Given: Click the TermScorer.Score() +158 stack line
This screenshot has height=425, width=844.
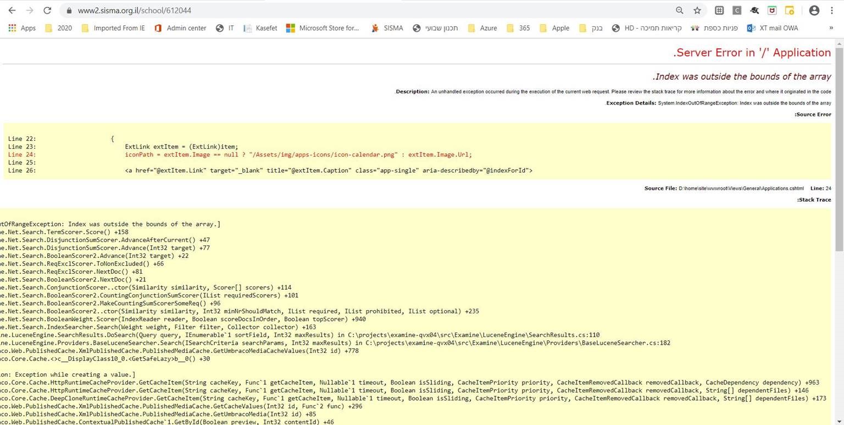Looking at the screenshot, I should click(x=64, y=232).
